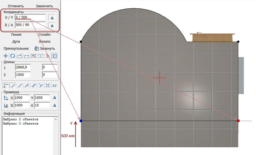
Task: Click the XY snap mode icon
Action: coord(55,85)
